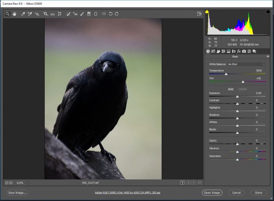Screen dimensions: 274x201
Task: Activate the Red Eye Removal tool
Action: pos(75,14)
